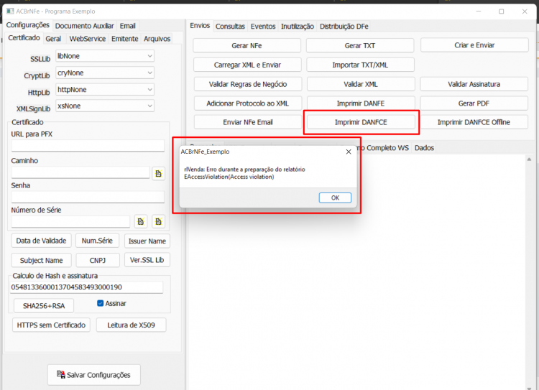Click the Enviar NFe Email button

[248, 122]
